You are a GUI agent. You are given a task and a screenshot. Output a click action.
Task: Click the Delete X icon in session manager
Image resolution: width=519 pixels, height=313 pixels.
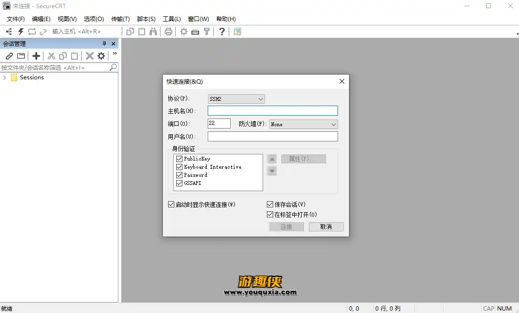(x=90, y=56)
